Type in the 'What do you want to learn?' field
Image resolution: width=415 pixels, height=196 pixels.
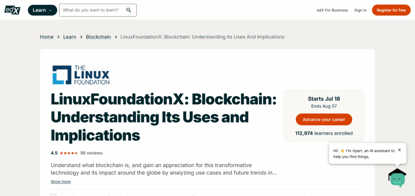pyautogui.click(x=92, y=10)
